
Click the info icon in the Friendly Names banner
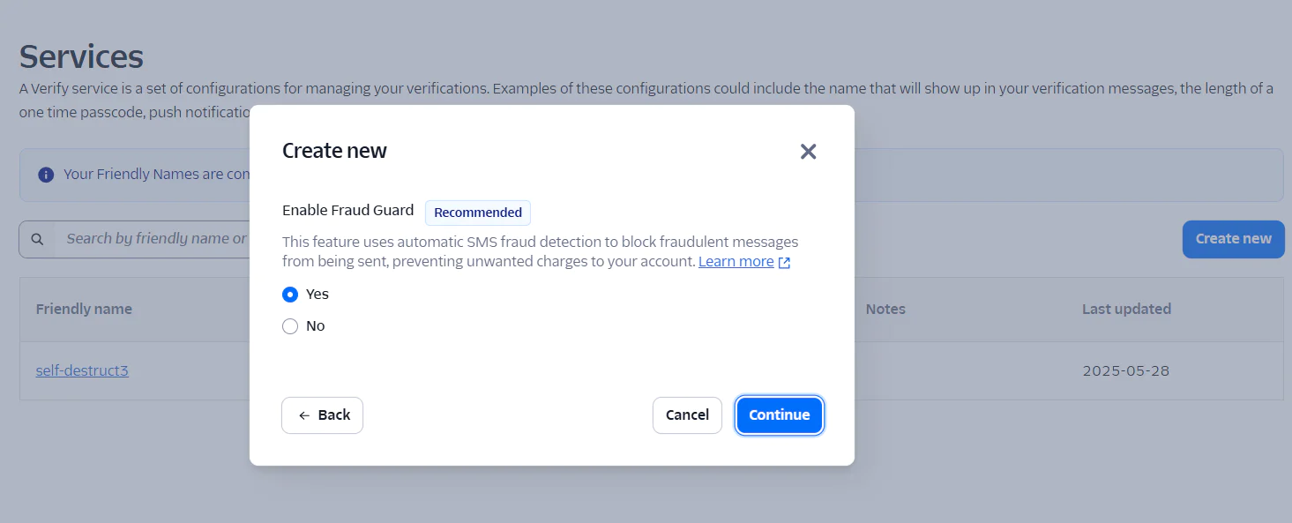(45, 174)
